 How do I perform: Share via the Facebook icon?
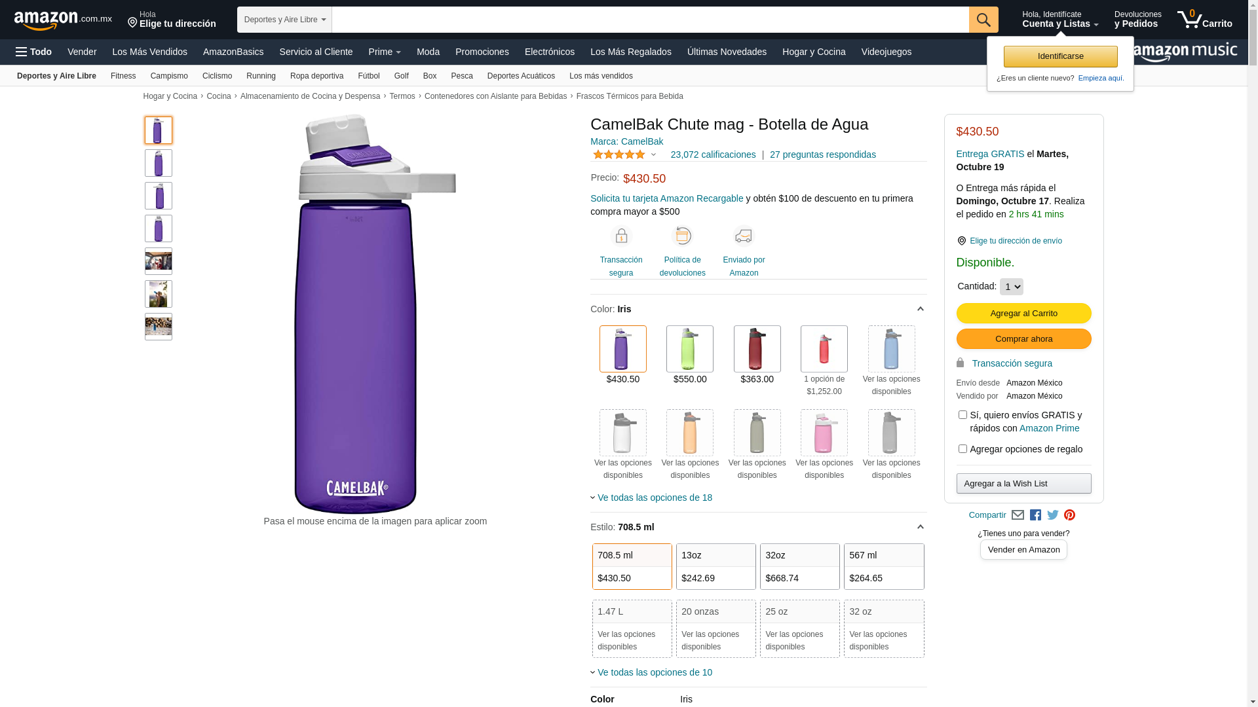1035,515
